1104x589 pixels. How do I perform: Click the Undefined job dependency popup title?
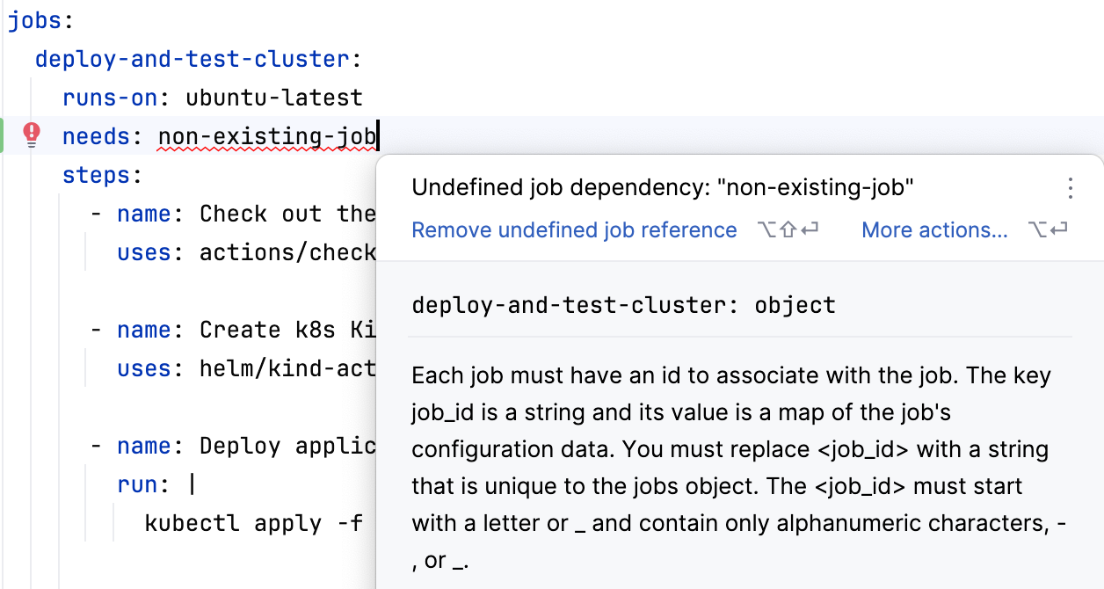(663, 187)
